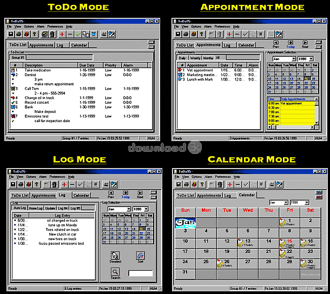Open the 1999 year dropdown in Calendar Mode
Viewport: 330px width, 294px height.
[307, 203]
